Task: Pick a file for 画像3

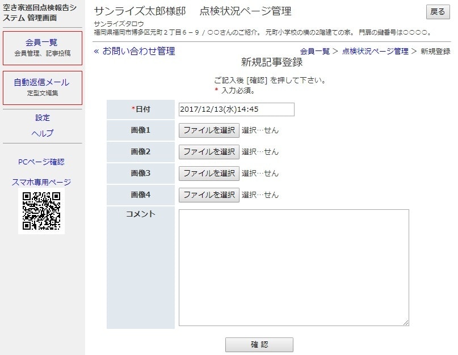Action: pyautogui.click(x=209, y=174)
